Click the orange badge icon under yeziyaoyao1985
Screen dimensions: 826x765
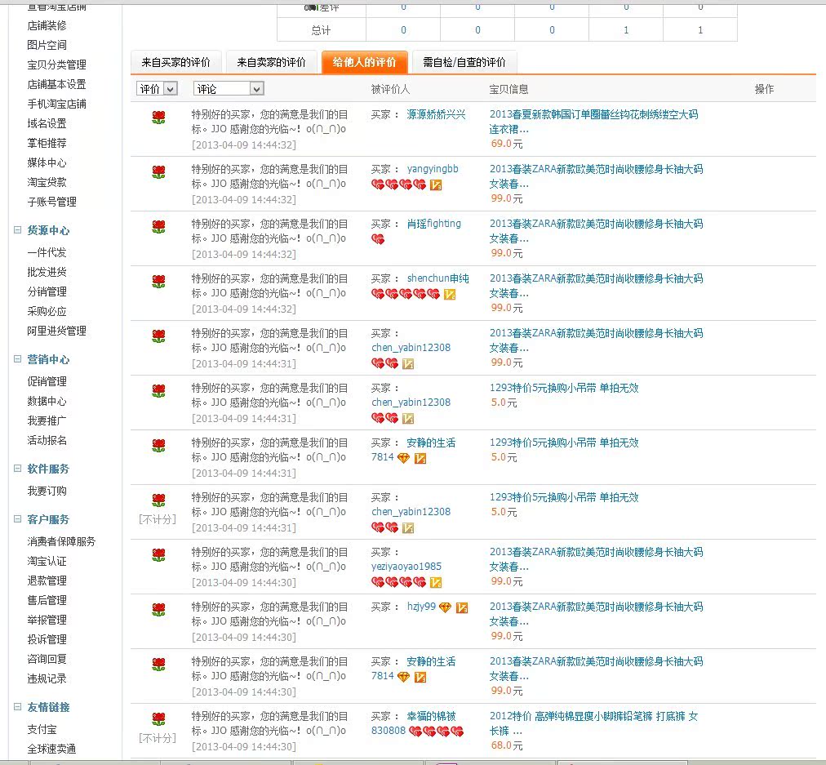click(x=436, y=583)
